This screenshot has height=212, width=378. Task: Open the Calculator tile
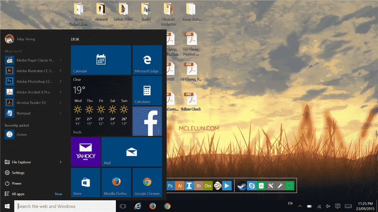147,91
